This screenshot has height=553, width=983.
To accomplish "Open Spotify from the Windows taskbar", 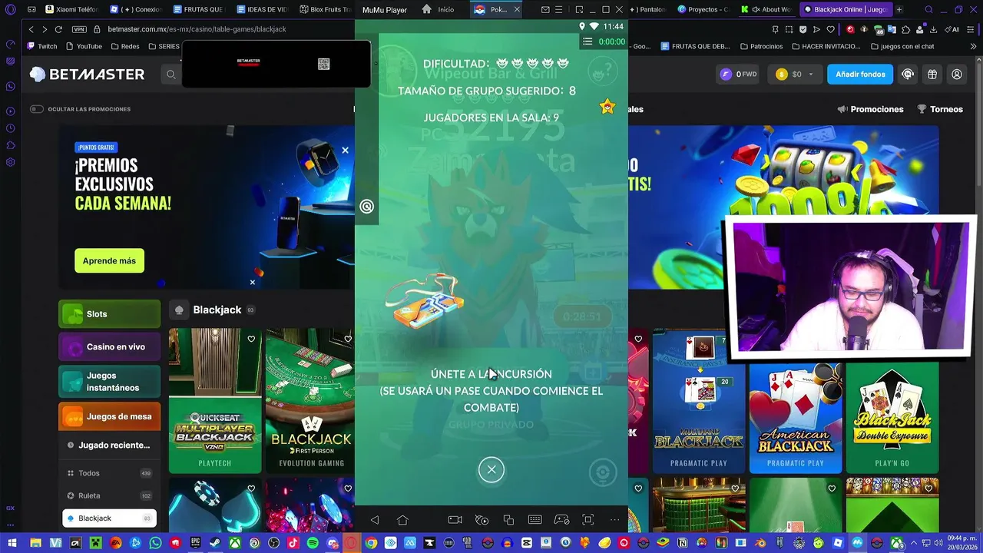I will [313, 543].
